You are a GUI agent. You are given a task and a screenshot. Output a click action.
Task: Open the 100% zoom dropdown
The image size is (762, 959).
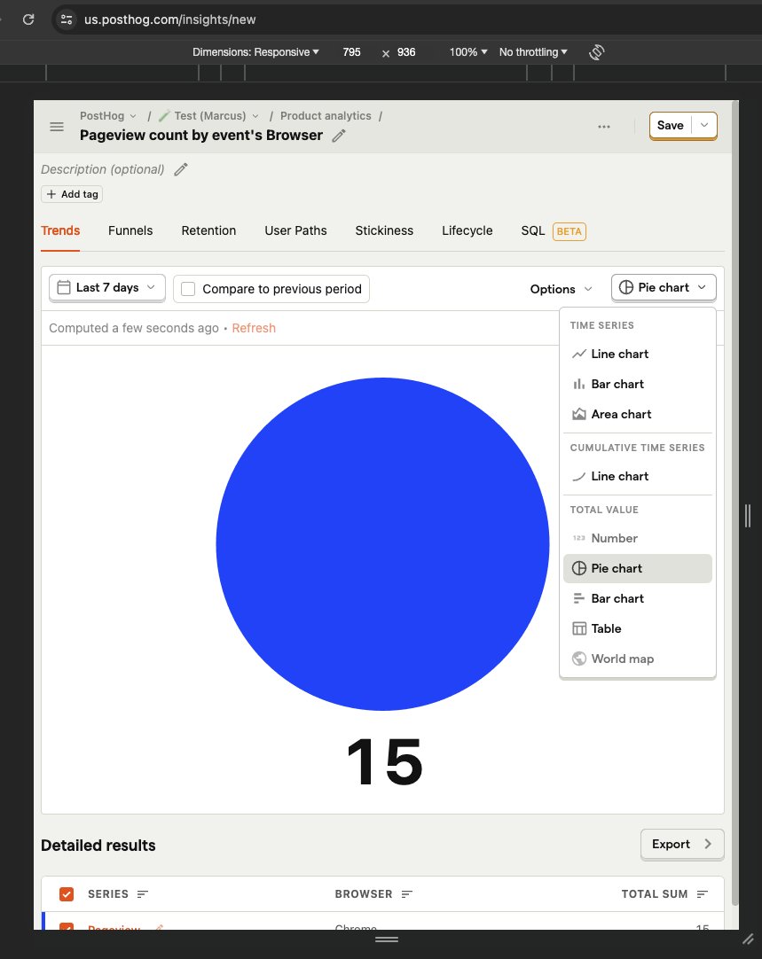(x=468, y=52)
